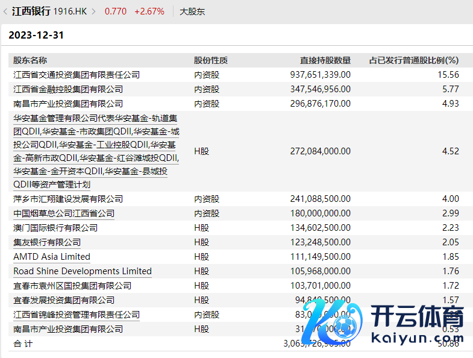The width and height of the screenshot is (473, 358).
Task: Click the percentage 4.93
Action: coord(451,104)
